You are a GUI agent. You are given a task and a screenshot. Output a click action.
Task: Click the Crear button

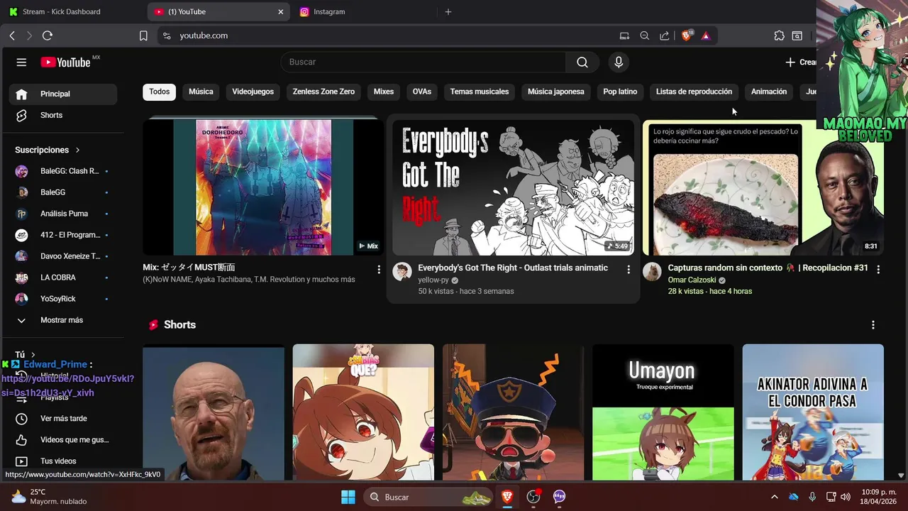point(800,62)
